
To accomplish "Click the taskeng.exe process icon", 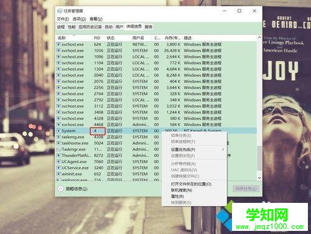I will [59, 137].
